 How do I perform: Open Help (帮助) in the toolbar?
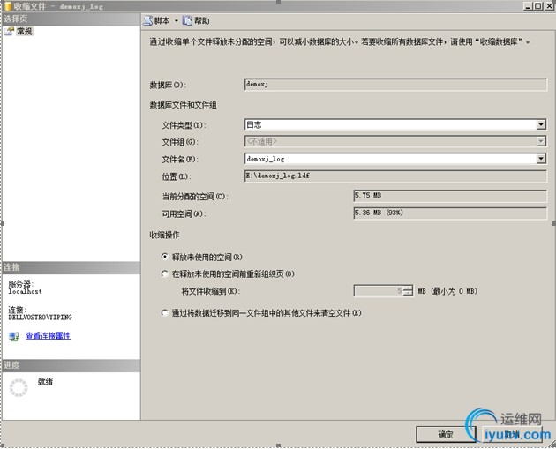196,21
